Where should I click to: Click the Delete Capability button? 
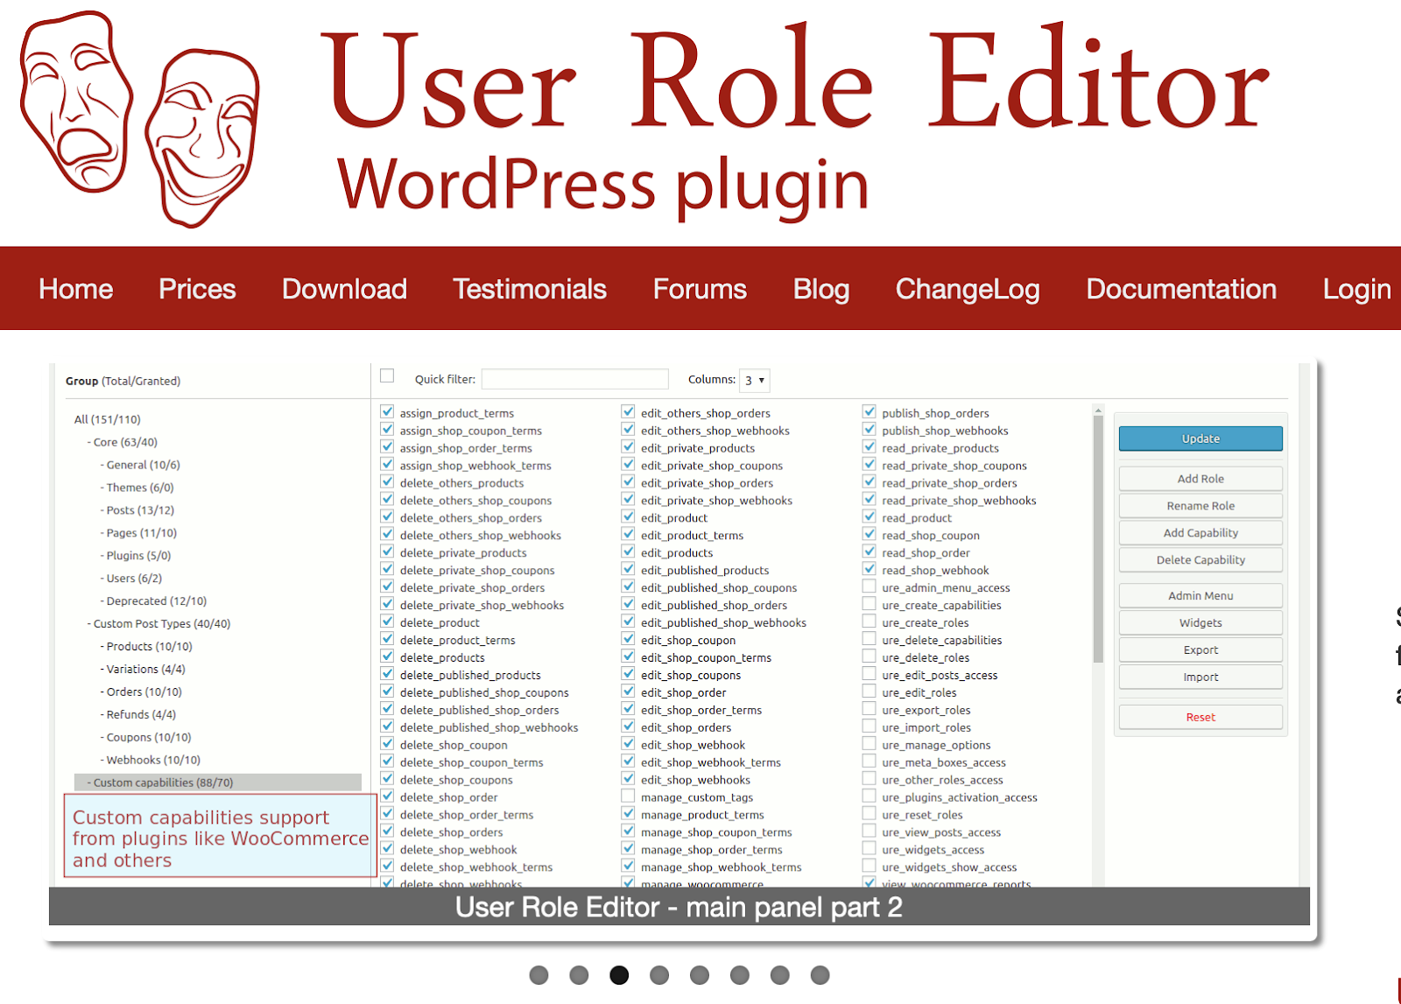(x=1200, y=560)
